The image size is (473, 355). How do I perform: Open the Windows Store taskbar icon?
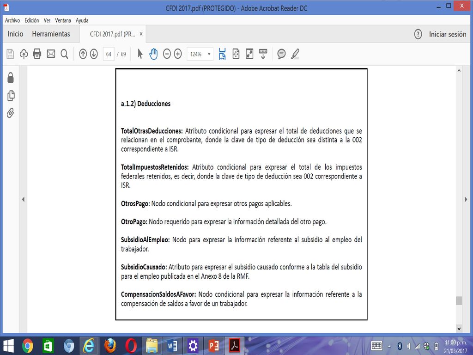pos(48,346)
